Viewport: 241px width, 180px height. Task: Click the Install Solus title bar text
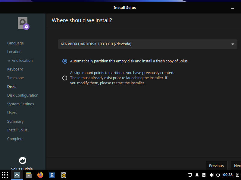[124, 8]
